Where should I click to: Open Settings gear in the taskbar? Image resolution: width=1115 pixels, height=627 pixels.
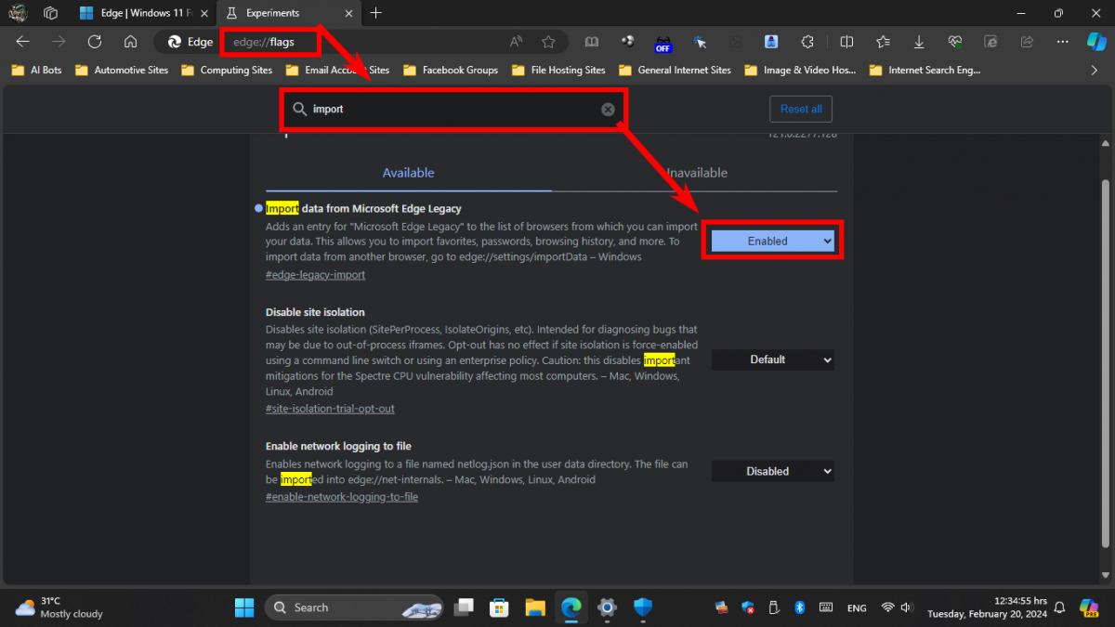(x=607, y=607)
